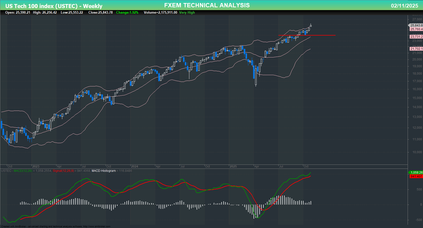
Task: Select the red Signal value tag 941.407
Action: (x=415, y=176)
